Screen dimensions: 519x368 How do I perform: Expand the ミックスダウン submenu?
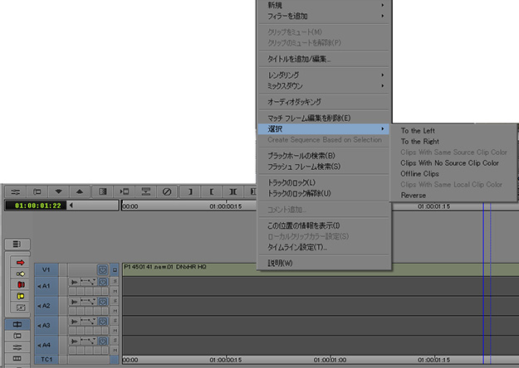coord(324,86)
